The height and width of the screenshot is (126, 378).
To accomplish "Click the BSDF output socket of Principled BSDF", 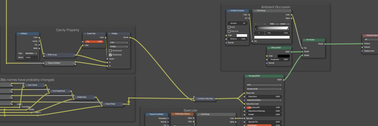I will [x=284, y=79].
